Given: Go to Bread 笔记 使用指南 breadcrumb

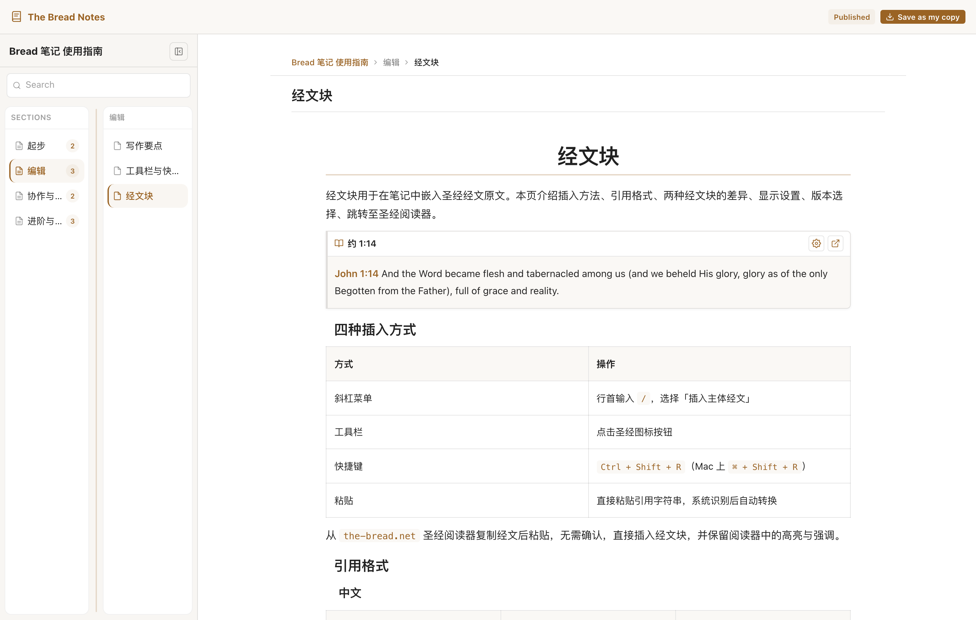Looking at the screenshot, I should (x=329, y=62).
